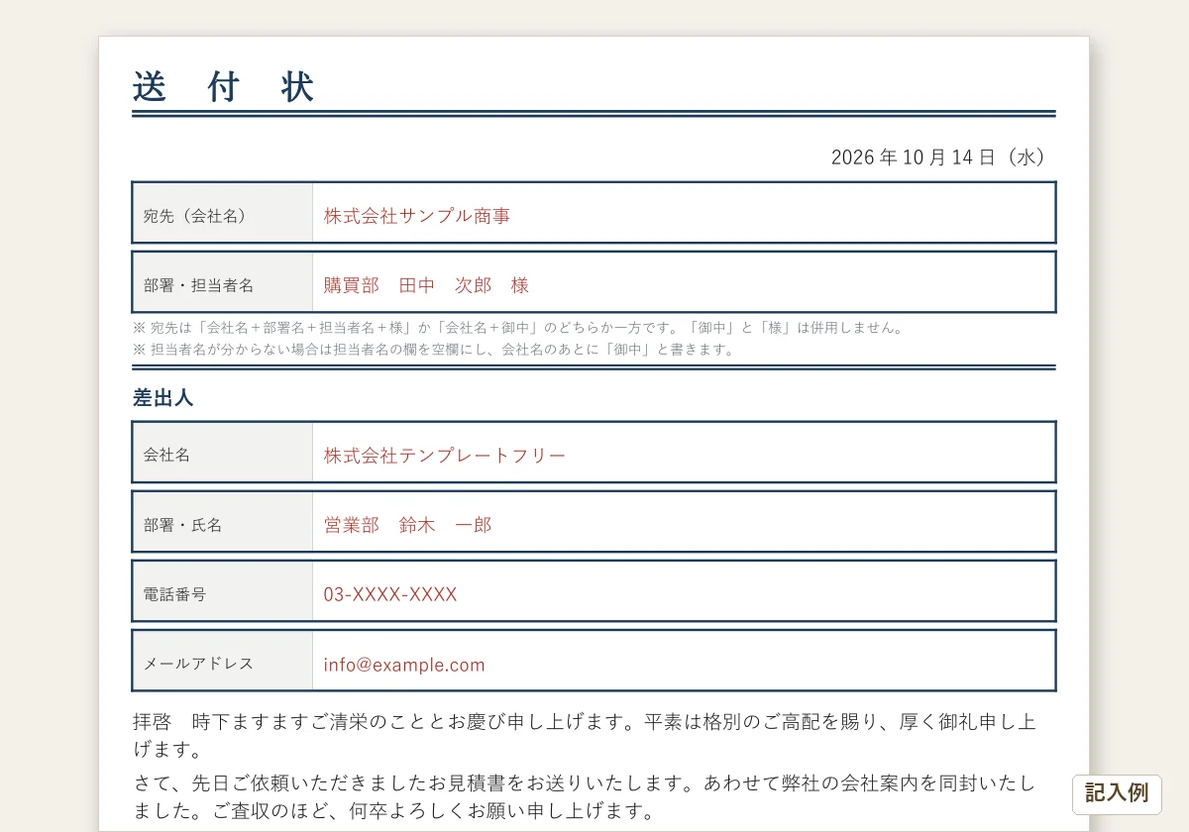The image size is (1189, 832).
Task: Click the note about 担当者名が分からない場合
Action: [x=434, y=350]
